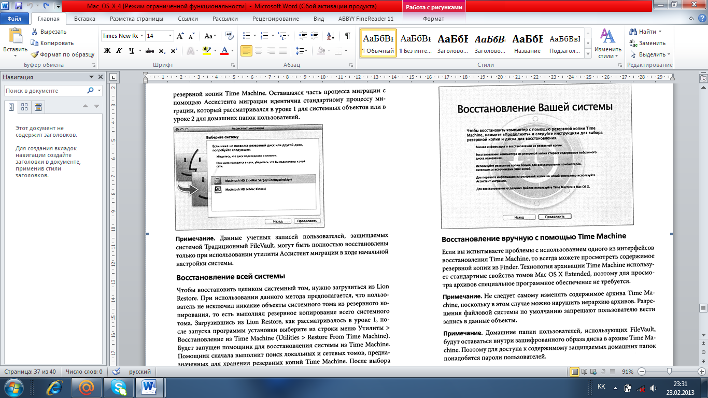Increase font size with grow font icon
The width and height of the screenshot is (708, 398).
180,36
